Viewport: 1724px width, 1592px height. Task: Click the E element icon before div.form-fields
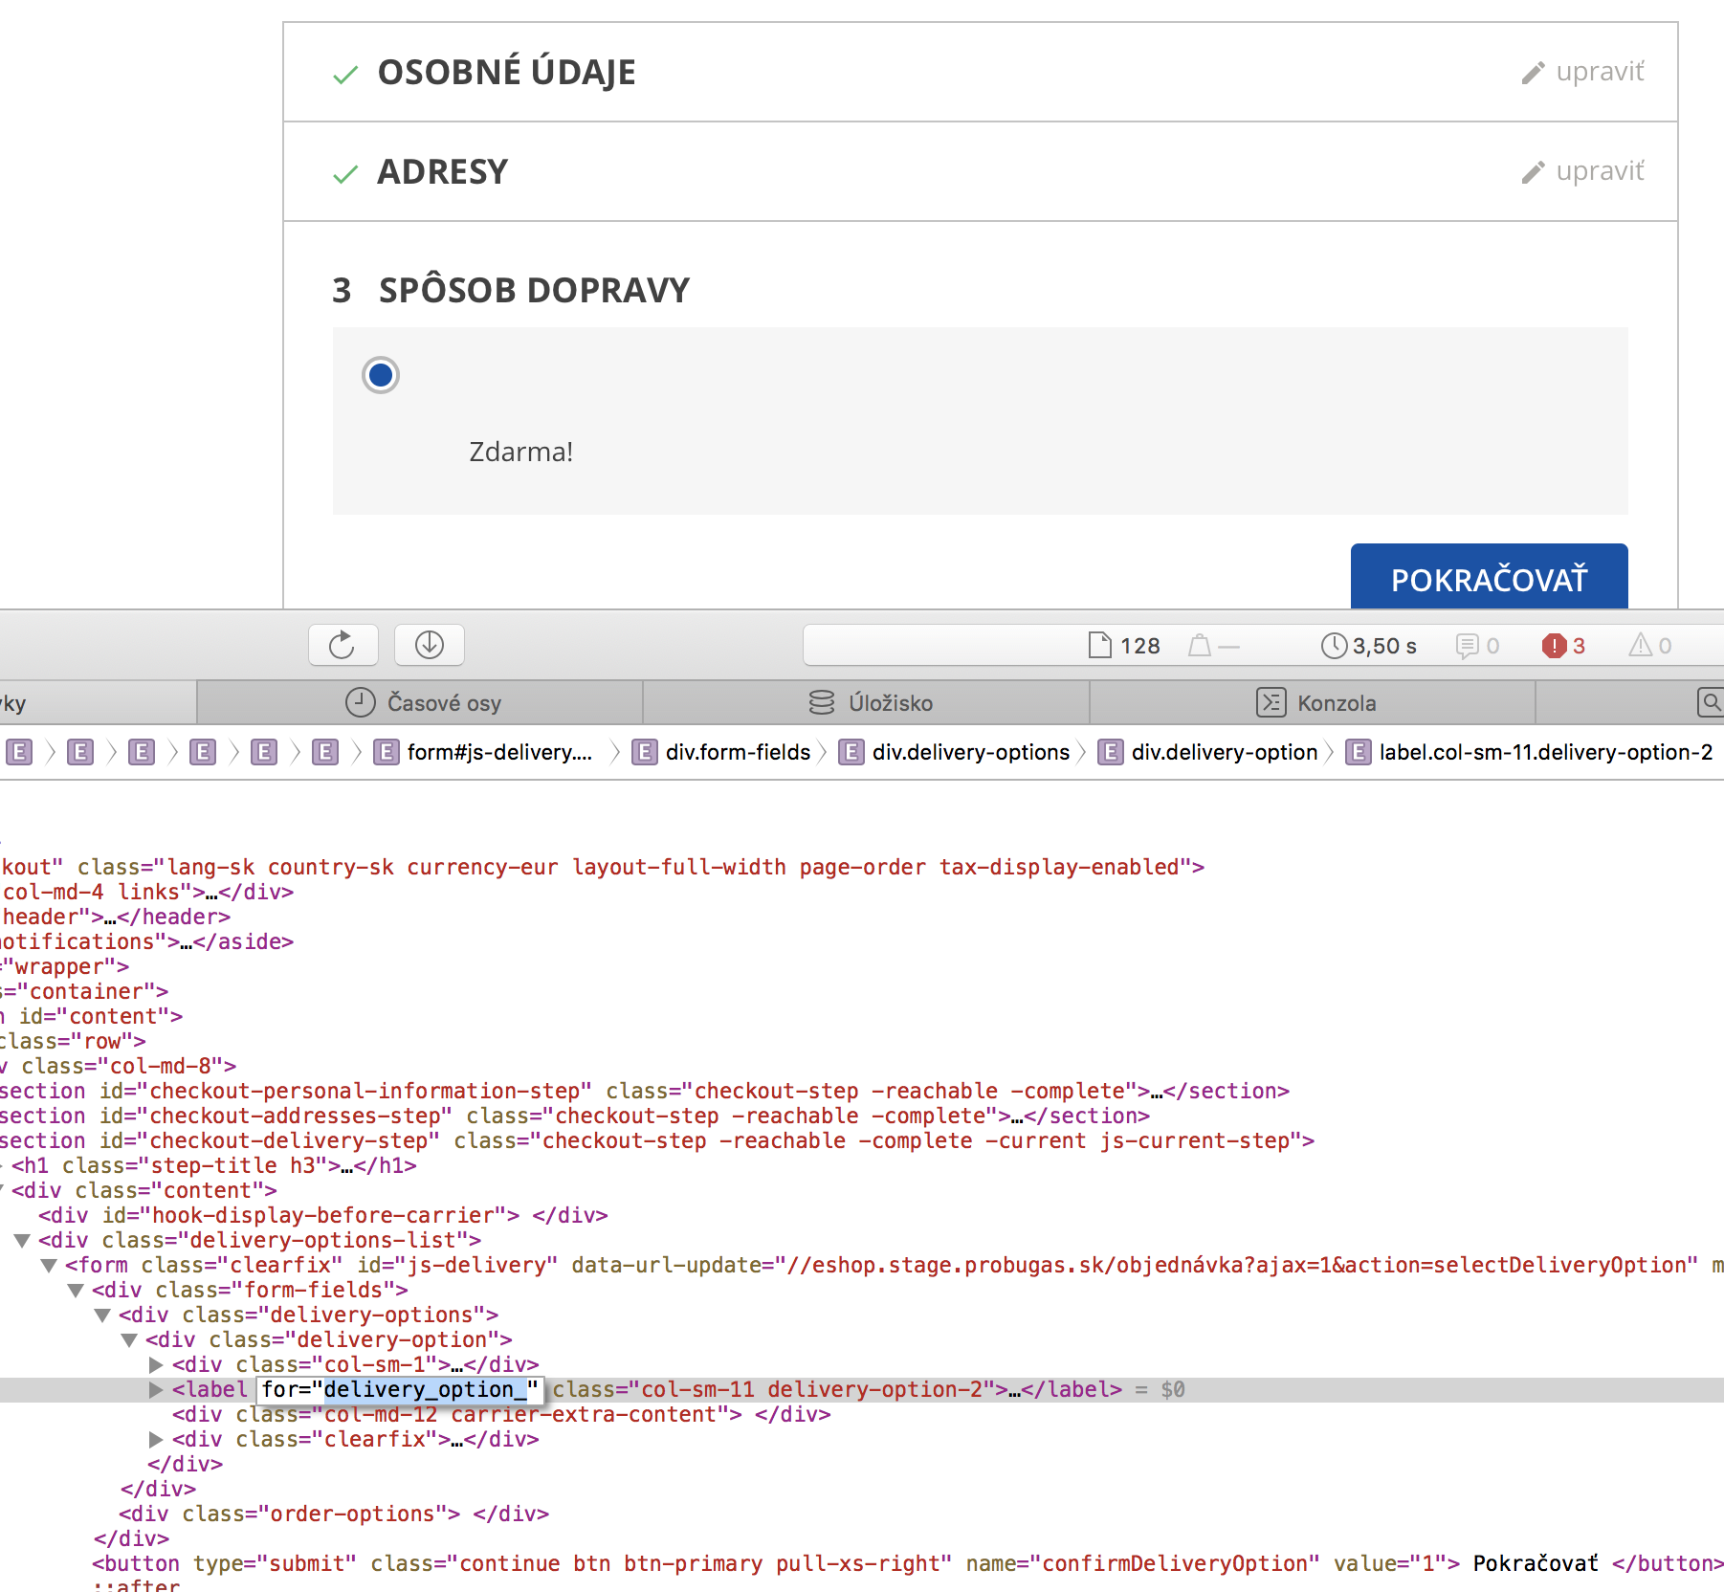[x=645, y=753]
